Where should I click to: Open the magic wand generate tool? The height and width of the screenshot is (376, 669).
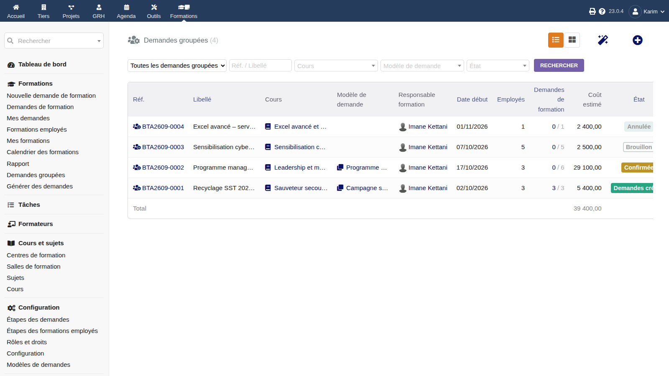pos(603,40)
